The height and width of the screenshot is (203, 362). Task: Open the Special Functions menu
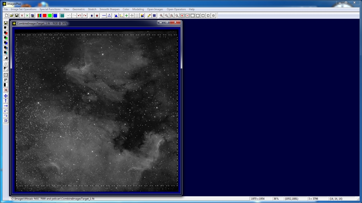[x=50, y=9]
